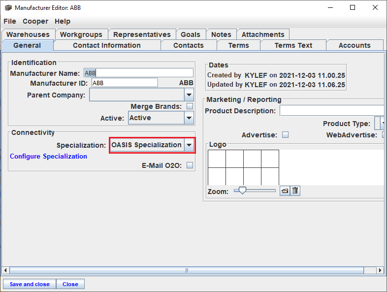Image resolution: width=387 pixels, height=292 pixels.
Task: Click the horizontal scrollbar thumb
Action: [187, 270]
